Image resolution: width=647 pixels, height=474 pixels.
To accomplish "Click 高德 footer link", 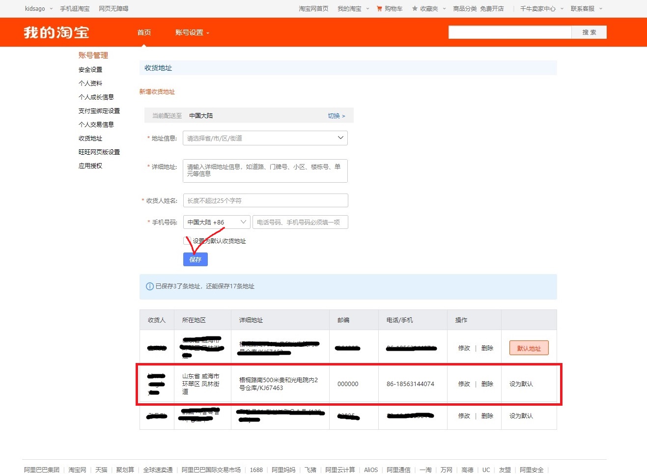I will [467, 470].
